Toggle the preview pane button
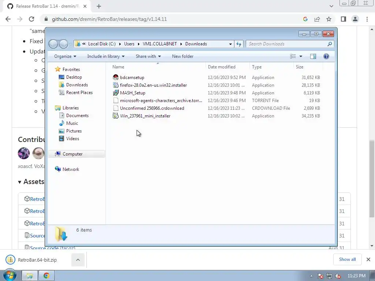Viewport: 375px width, 281px height. 313,56
